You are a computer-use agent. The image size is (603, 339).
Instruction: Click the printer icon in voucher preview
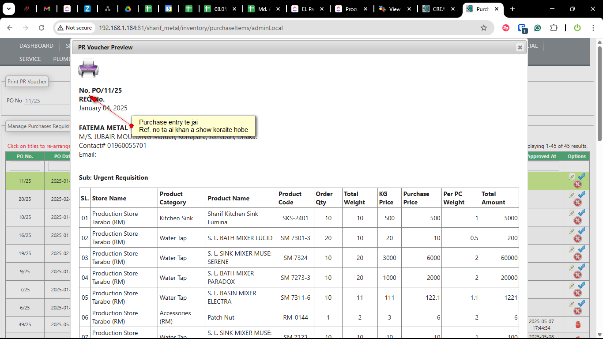pos(88,68)
